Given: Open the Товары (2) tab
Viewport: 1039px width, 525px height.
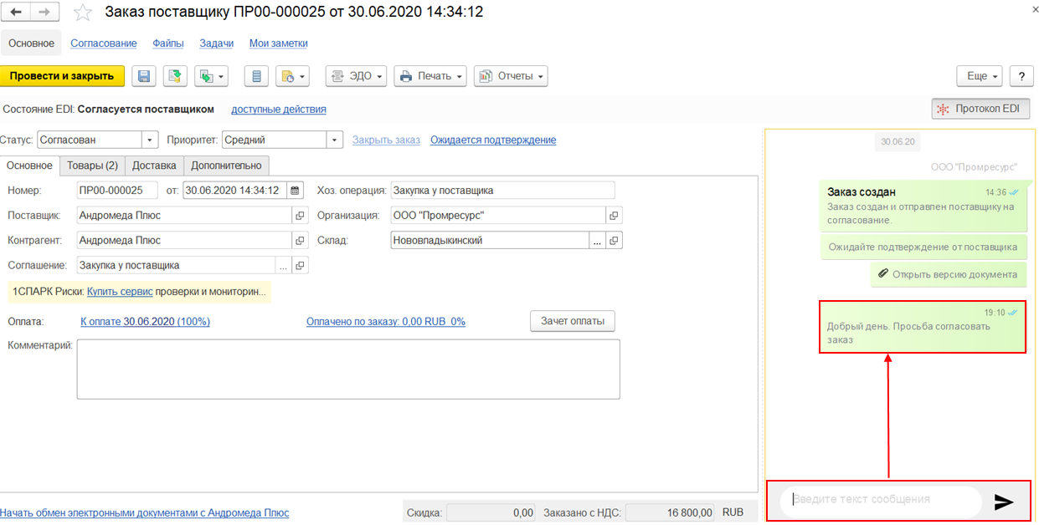Looking at the screenshot, I should 92,166.
